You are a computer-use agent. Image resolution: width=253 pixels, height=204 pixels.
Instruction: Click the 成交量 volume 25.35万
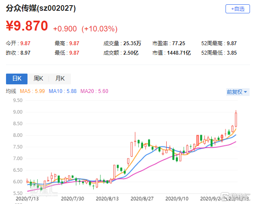coord(132,43)
